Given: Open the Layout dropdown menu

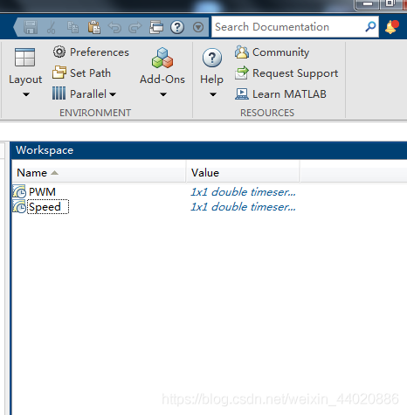Looking at the screenshot, I should point(25,73).
